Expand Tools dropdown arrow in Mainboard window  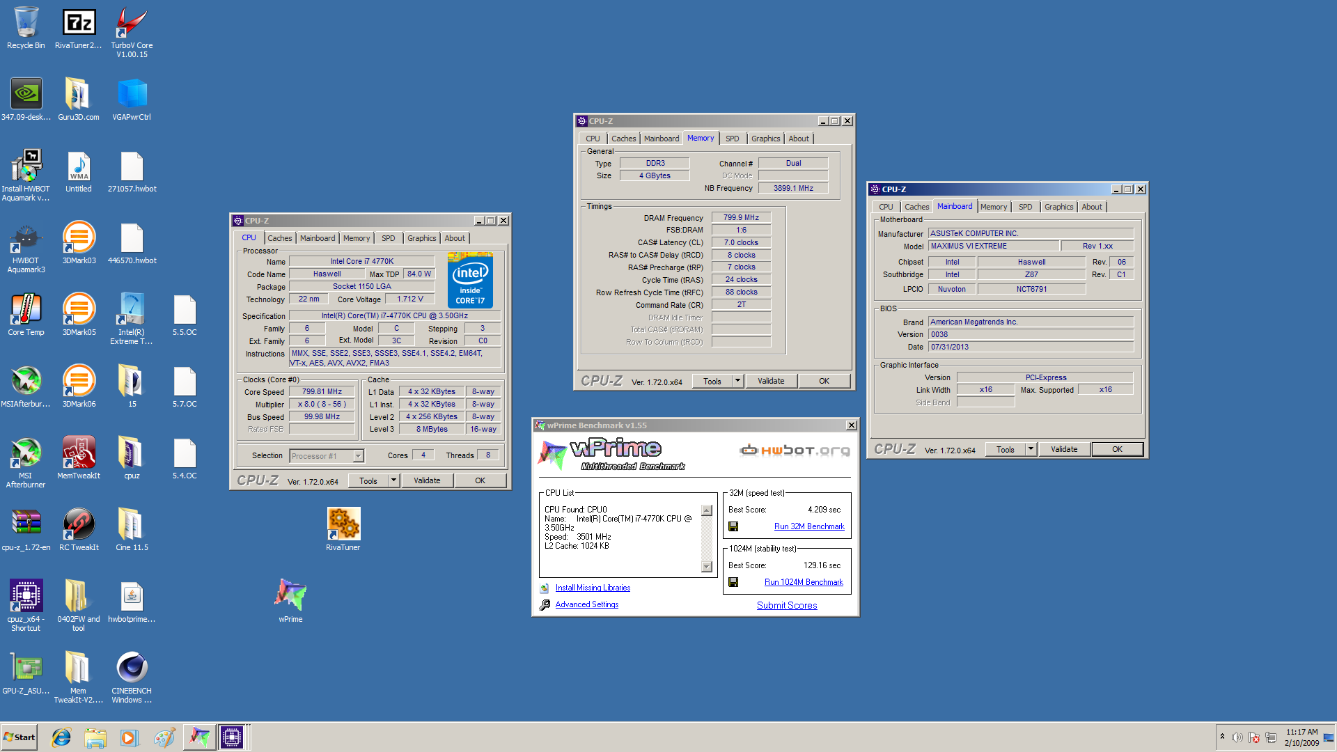tap(1031, 449)
